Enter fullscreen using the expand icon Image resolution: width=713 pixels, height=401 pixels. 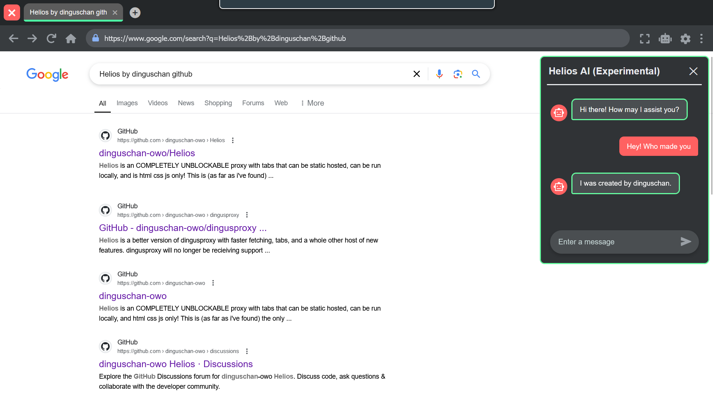click(645, 38)
